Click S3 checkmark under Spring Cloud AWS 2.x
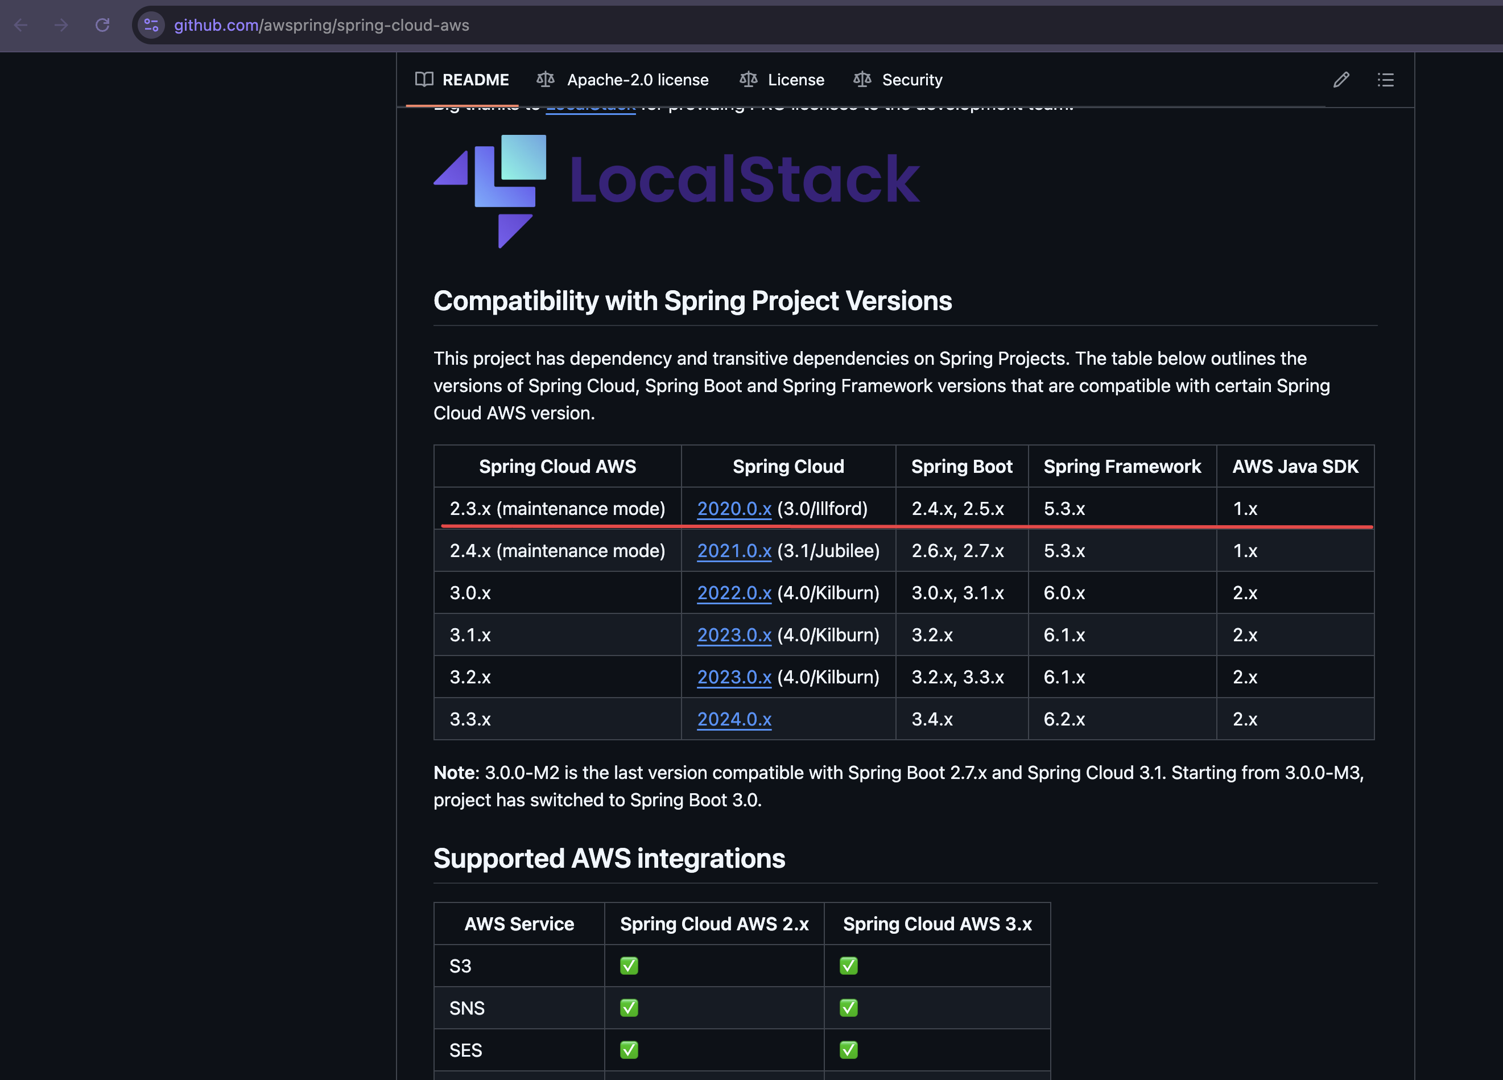Screen dimensions: 1503x1080 (629, 966)
